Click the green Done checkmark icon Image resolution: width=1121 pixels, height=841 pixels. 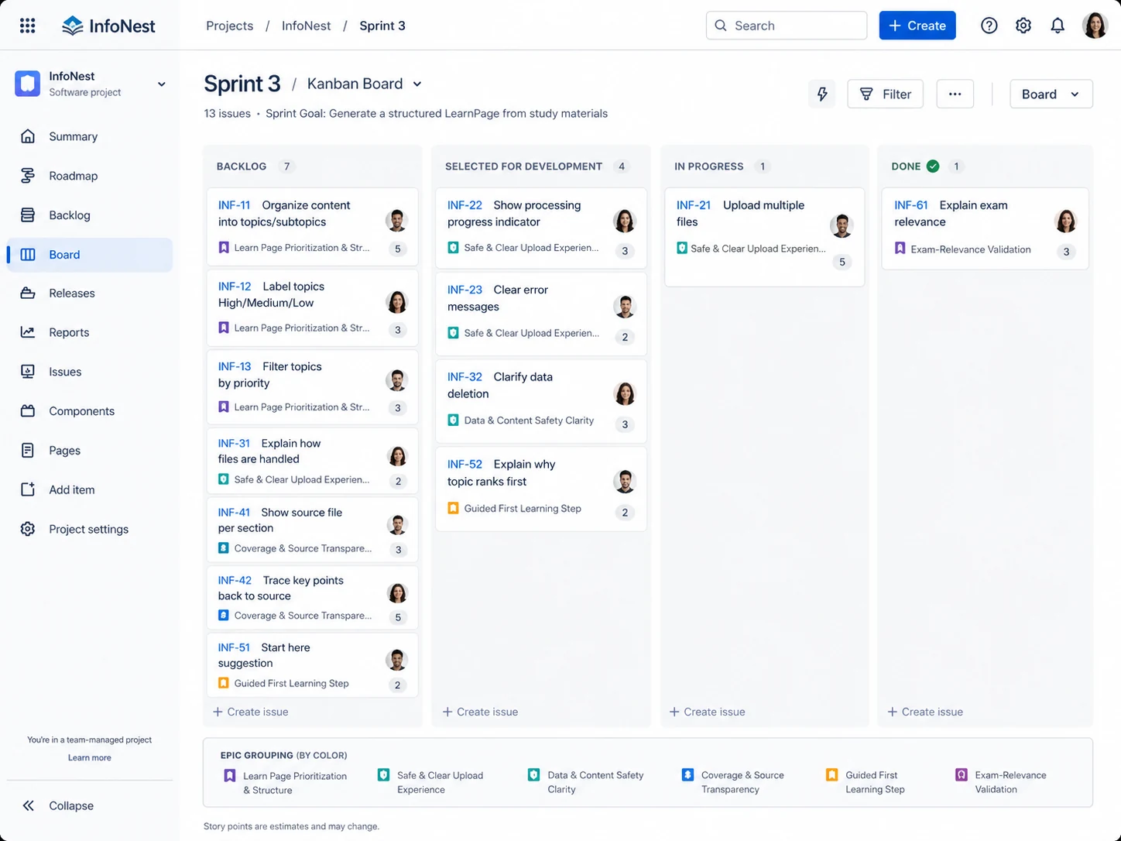[933, 166]
